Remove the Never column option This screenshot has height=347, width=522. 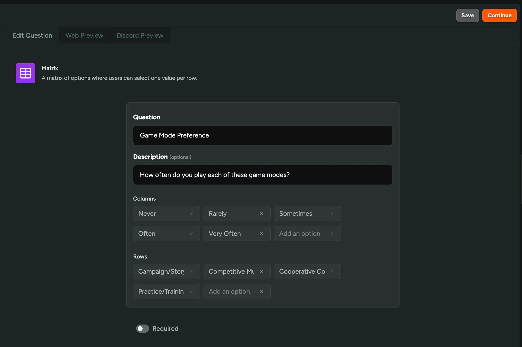[191, 214]
